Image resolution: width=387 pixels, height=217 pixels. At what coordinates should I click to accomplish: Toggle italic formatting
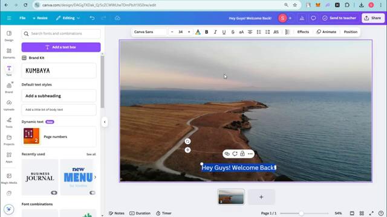click(x=215, y=32)
